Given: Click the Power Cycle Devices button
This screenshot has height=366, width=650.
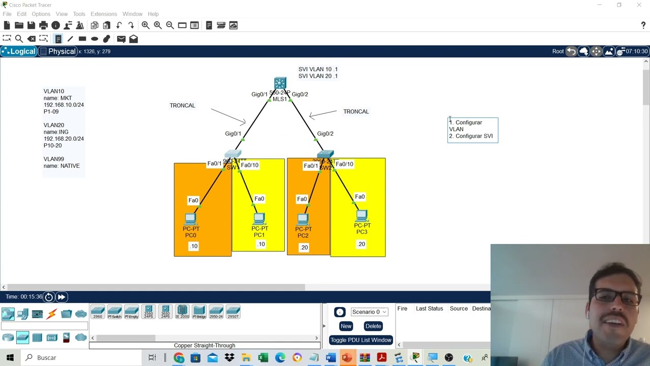Looking at the screenshot, I should pos(49,297).
